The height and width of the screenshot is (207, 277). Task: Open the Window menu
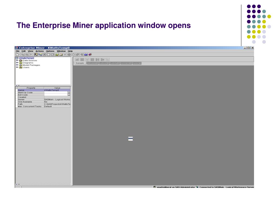click(x=61, y=51)
